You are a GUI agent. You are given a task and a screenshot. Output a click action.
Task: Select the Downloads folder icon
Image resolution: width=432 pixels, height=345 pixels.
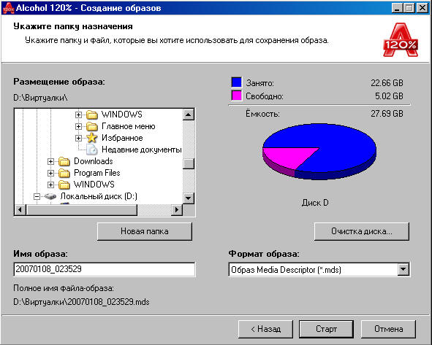(64, 161)
